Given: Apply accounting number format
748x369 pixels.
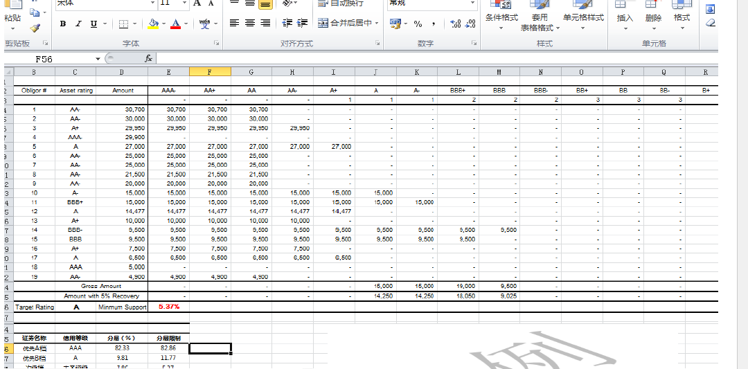Looking at the screenshot, I should (x=395, y=24).
